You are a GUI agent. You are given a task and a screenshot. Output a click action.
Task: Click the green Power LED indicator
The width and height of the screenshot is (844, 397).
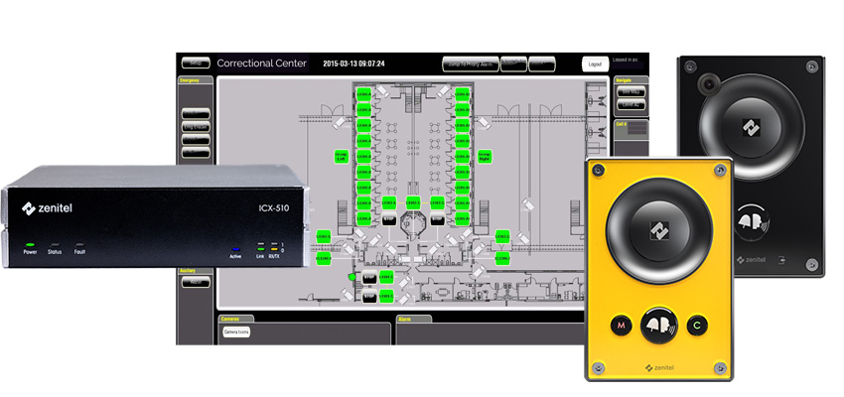click(x=31, y=243)
